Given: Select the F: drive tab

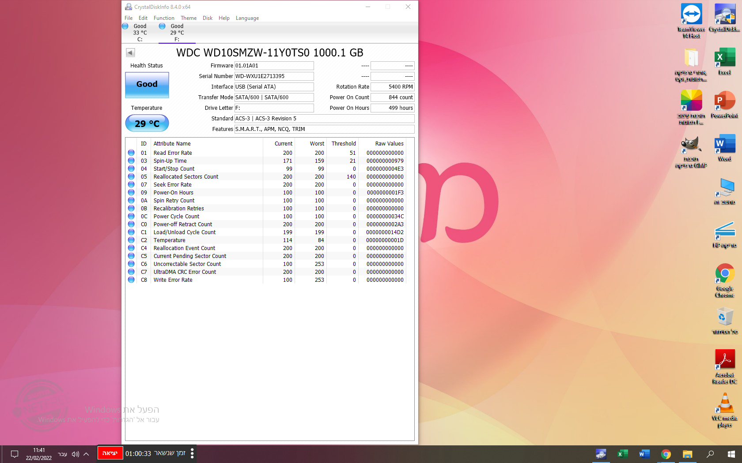Looking at the screenshot, I should point(177,33).
